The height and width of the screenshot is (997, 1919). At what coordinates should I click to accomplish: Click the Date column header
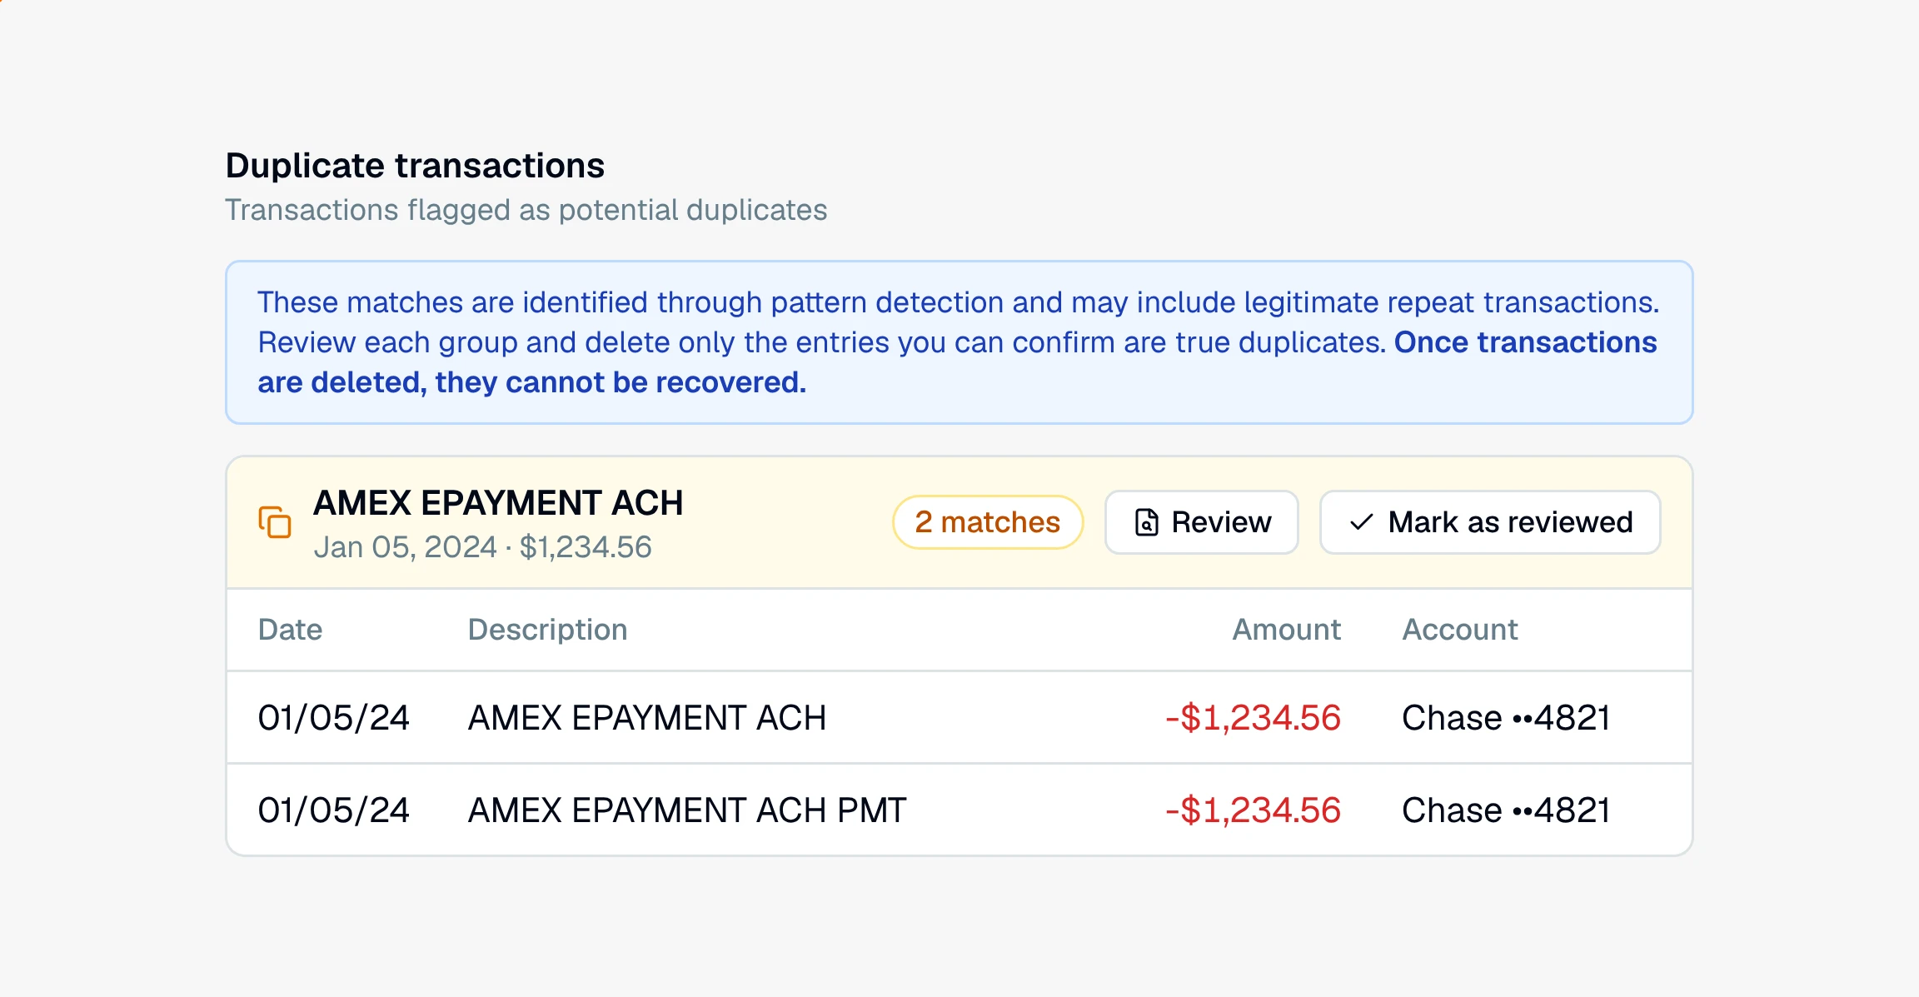click(x=290, y=630)
